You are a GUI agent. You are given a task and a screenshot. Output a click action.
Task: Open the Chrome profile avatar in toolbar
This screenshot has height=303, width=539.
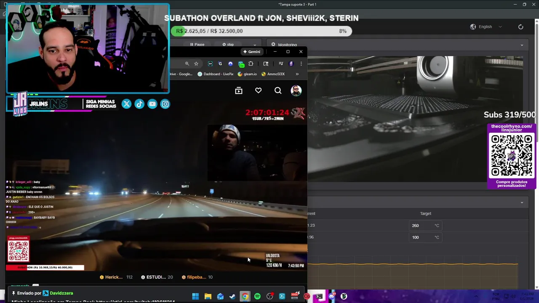point(291,64)
